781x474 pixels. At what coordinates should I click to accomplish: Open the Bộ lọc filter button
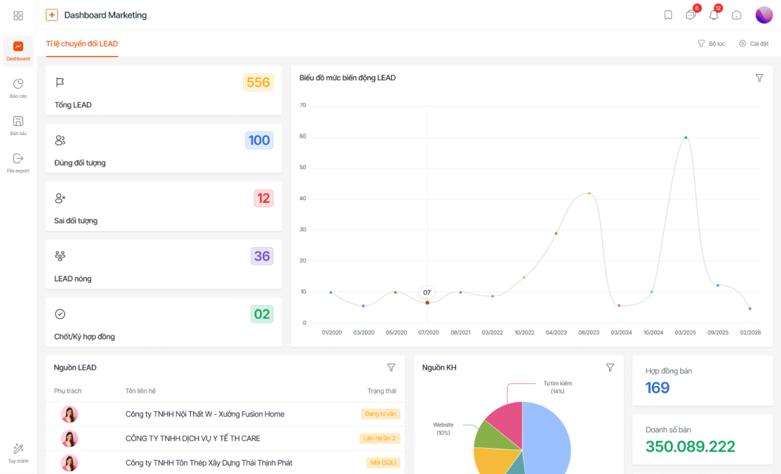711,44
